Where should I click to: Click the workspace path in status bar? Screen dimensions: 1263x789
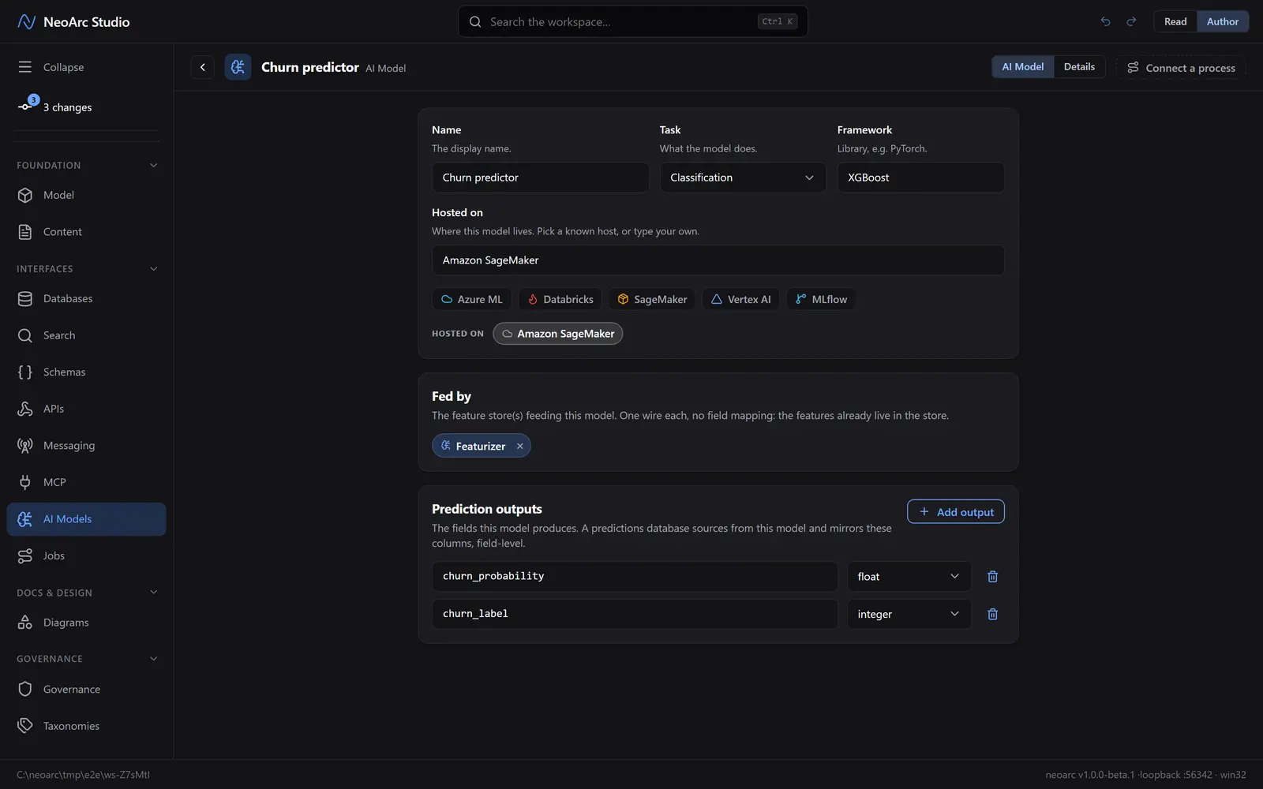(83, 775)
